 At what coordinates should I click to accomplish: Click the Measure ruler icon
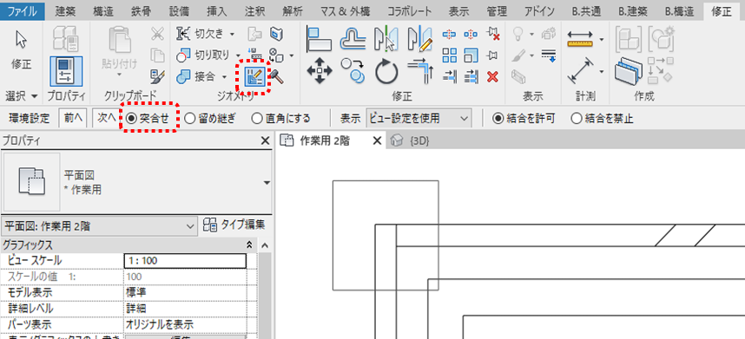coord(580,38)
